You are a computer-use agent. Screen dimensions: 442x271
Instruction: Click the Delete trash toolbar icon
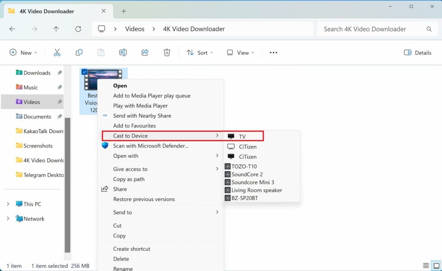[167, 52]
